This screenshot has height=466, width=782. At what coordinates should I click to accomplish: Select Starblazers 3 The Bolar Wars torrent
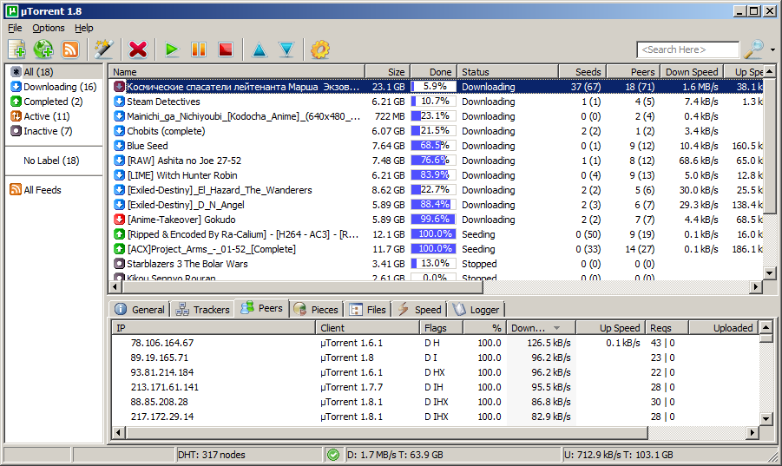pos(437,264)
